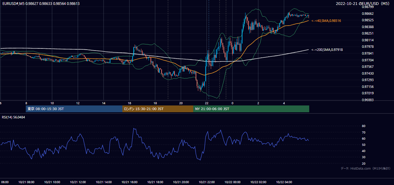Click bottom time label 10/21 18:00
The image size is (394, 185).
point(155,182)
